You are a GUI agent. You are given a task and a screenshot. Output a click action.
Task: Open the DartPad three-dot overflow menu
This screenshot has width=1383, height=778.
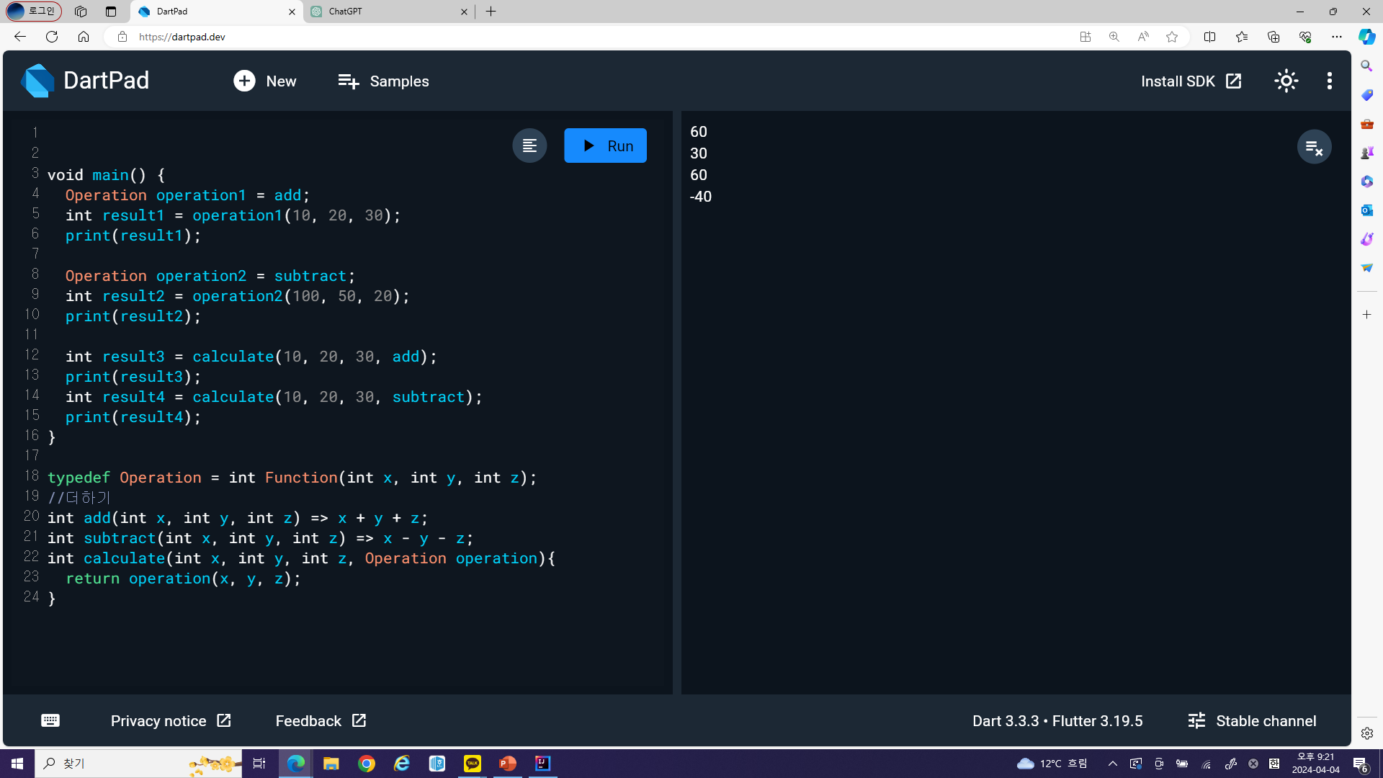1329,81
